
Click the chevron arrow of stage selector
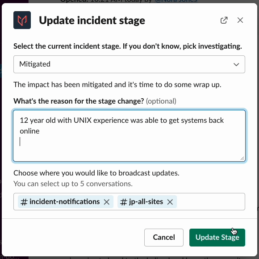coord(236,64)
